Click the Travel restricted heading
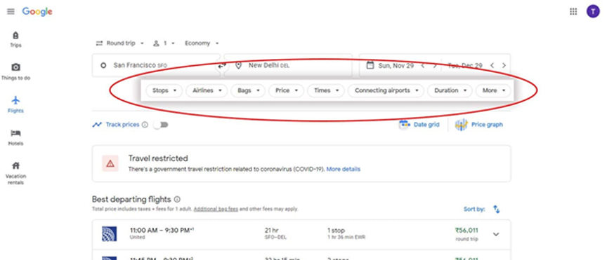This screenshot has width=607, height=260. 158,158
